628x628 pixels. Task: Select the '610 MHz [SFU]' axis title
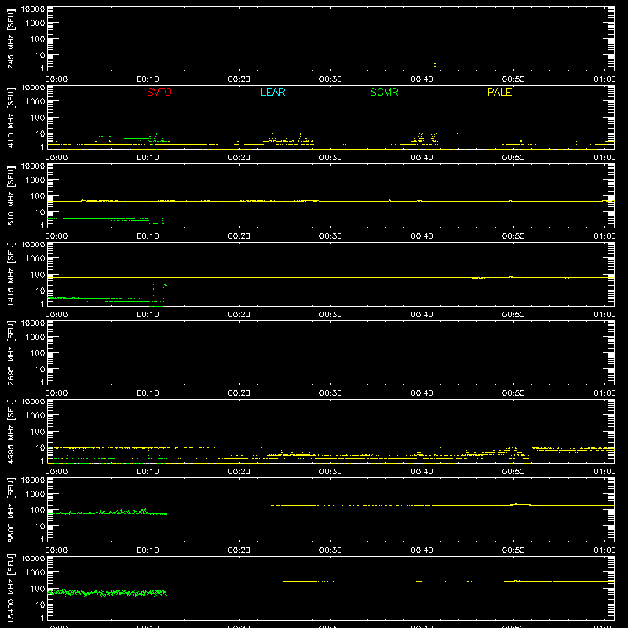[10, 195]
